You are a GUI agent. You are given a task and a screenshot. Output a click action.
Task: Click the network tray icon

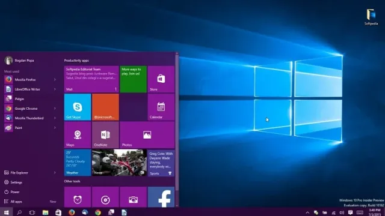[x=333, y=212]
